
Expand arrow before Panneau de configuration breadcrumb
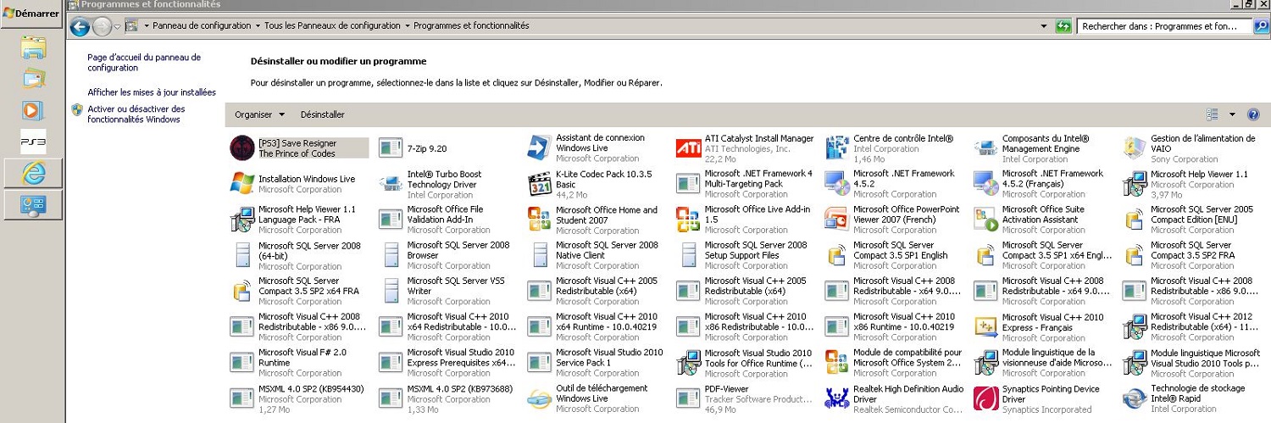(x=147, y=26)
